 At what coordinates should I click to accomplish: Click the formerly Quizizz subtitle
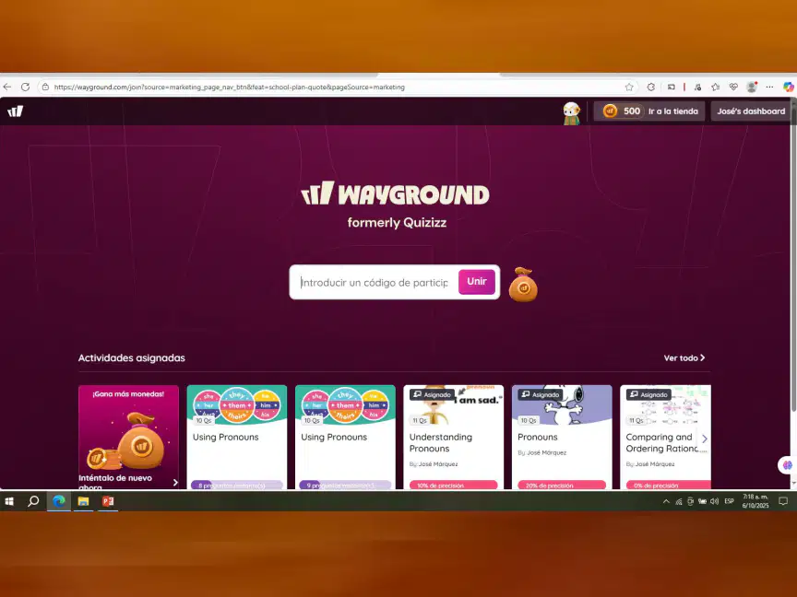pyautogui.click(x=397, y=222)
